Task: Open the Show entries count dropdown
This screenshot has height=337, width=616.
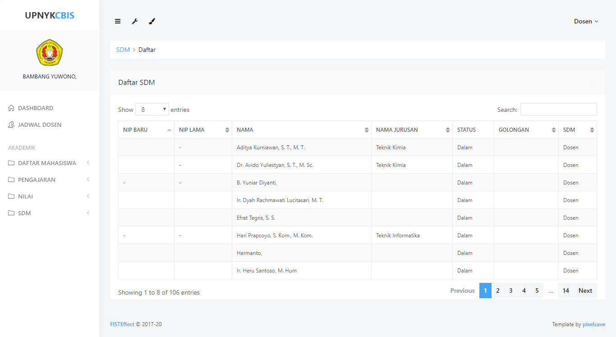Action: (152, 110)
